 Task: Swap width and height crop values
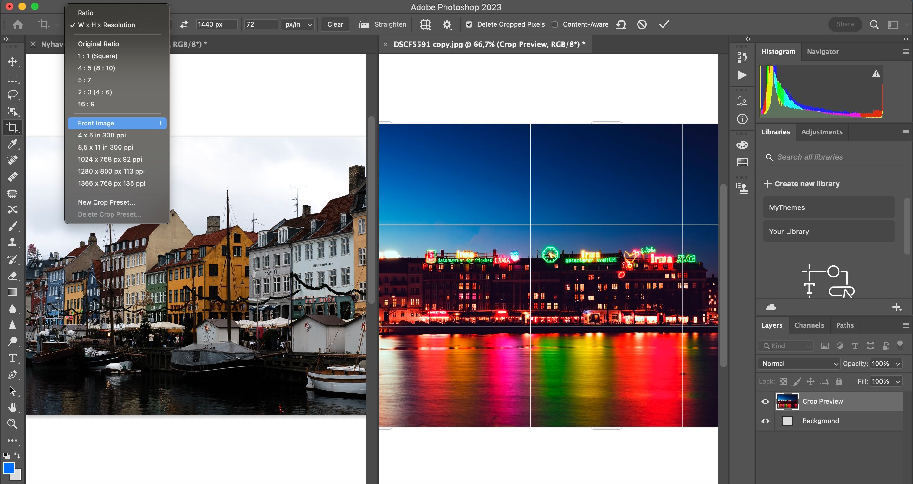coord(184,24)
